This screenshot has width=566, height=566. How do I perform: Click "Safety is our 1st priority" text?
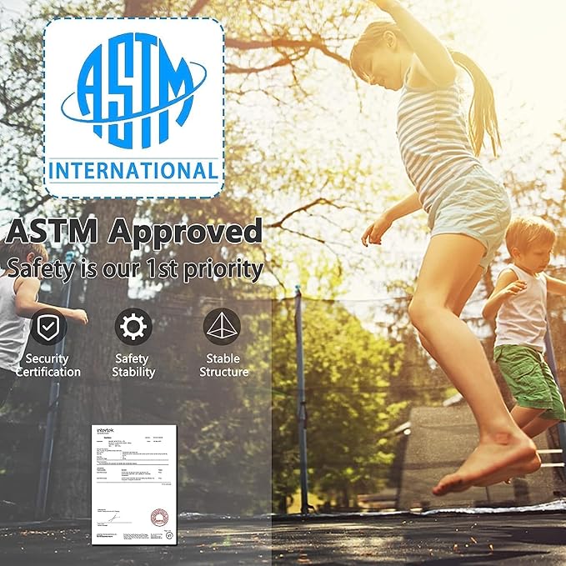[133, 268]
